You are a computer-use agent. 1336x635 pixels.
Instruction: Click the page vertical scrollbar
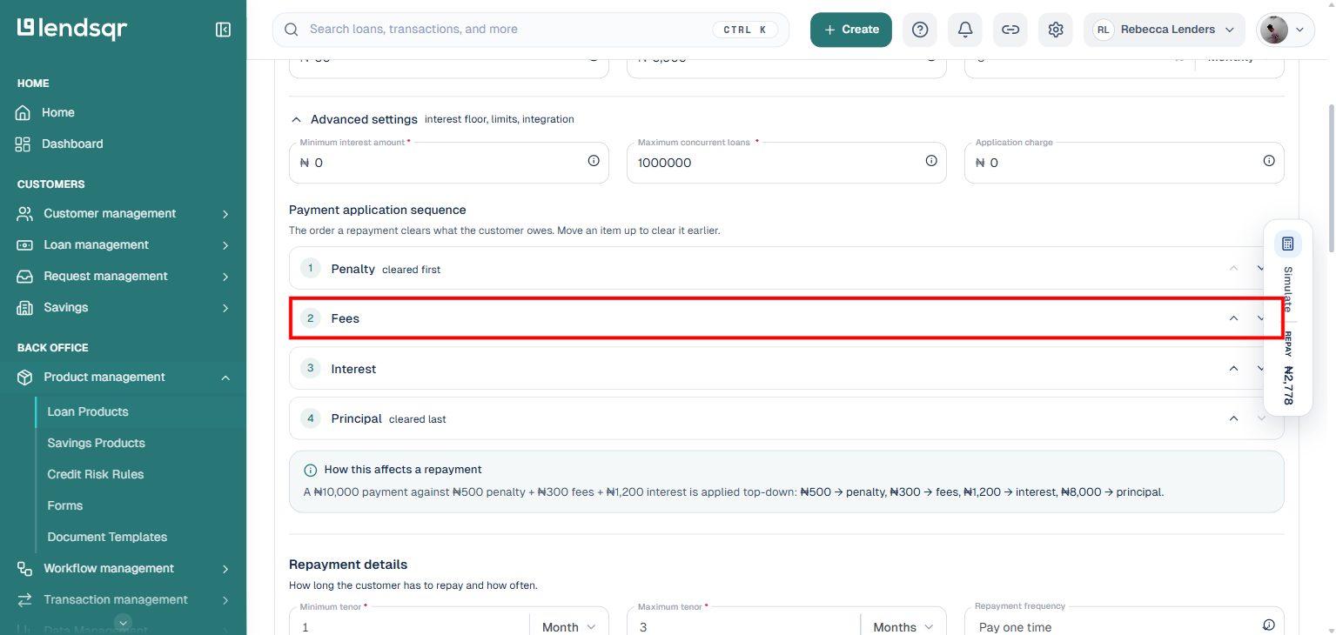pyautogui.click(x=1330, y=178)
